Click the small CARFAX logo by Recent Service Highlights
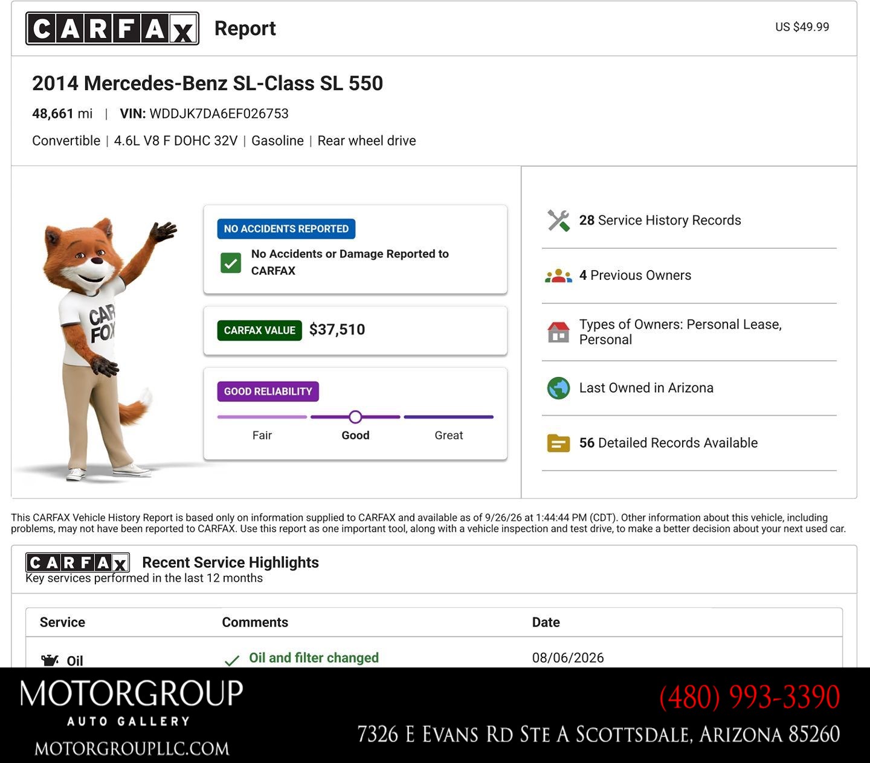Viewport: 870px width, 763px height. 77,562
